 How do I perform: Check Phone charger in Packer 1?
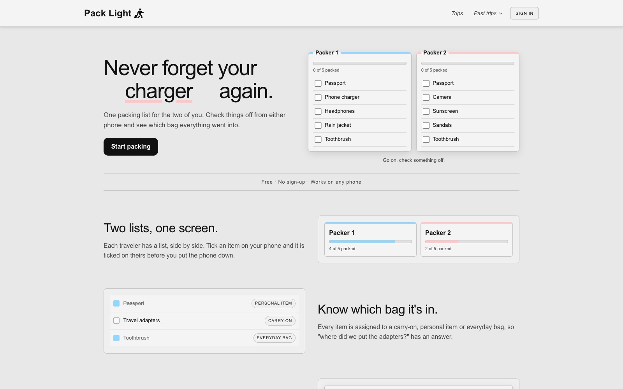coord(318,97)
